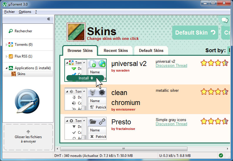Click the Presto skin title

coord(121,122)
